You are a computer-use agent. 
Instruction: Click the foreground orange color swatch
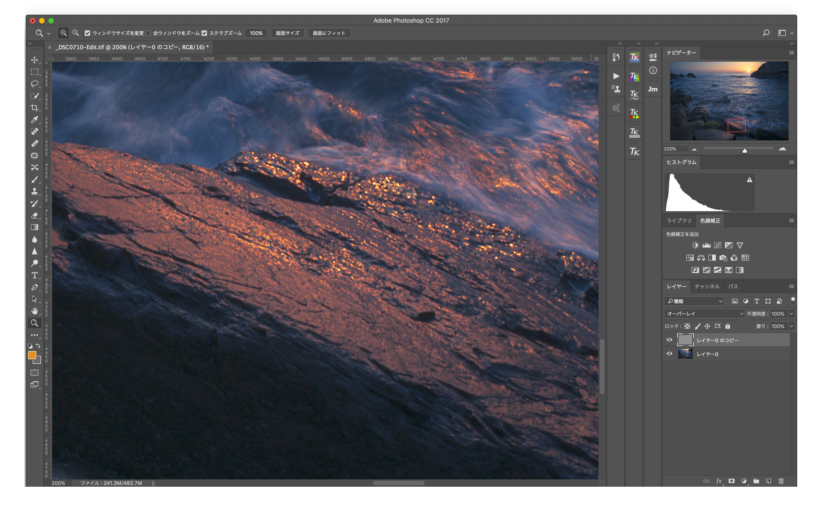pos(32,355)
